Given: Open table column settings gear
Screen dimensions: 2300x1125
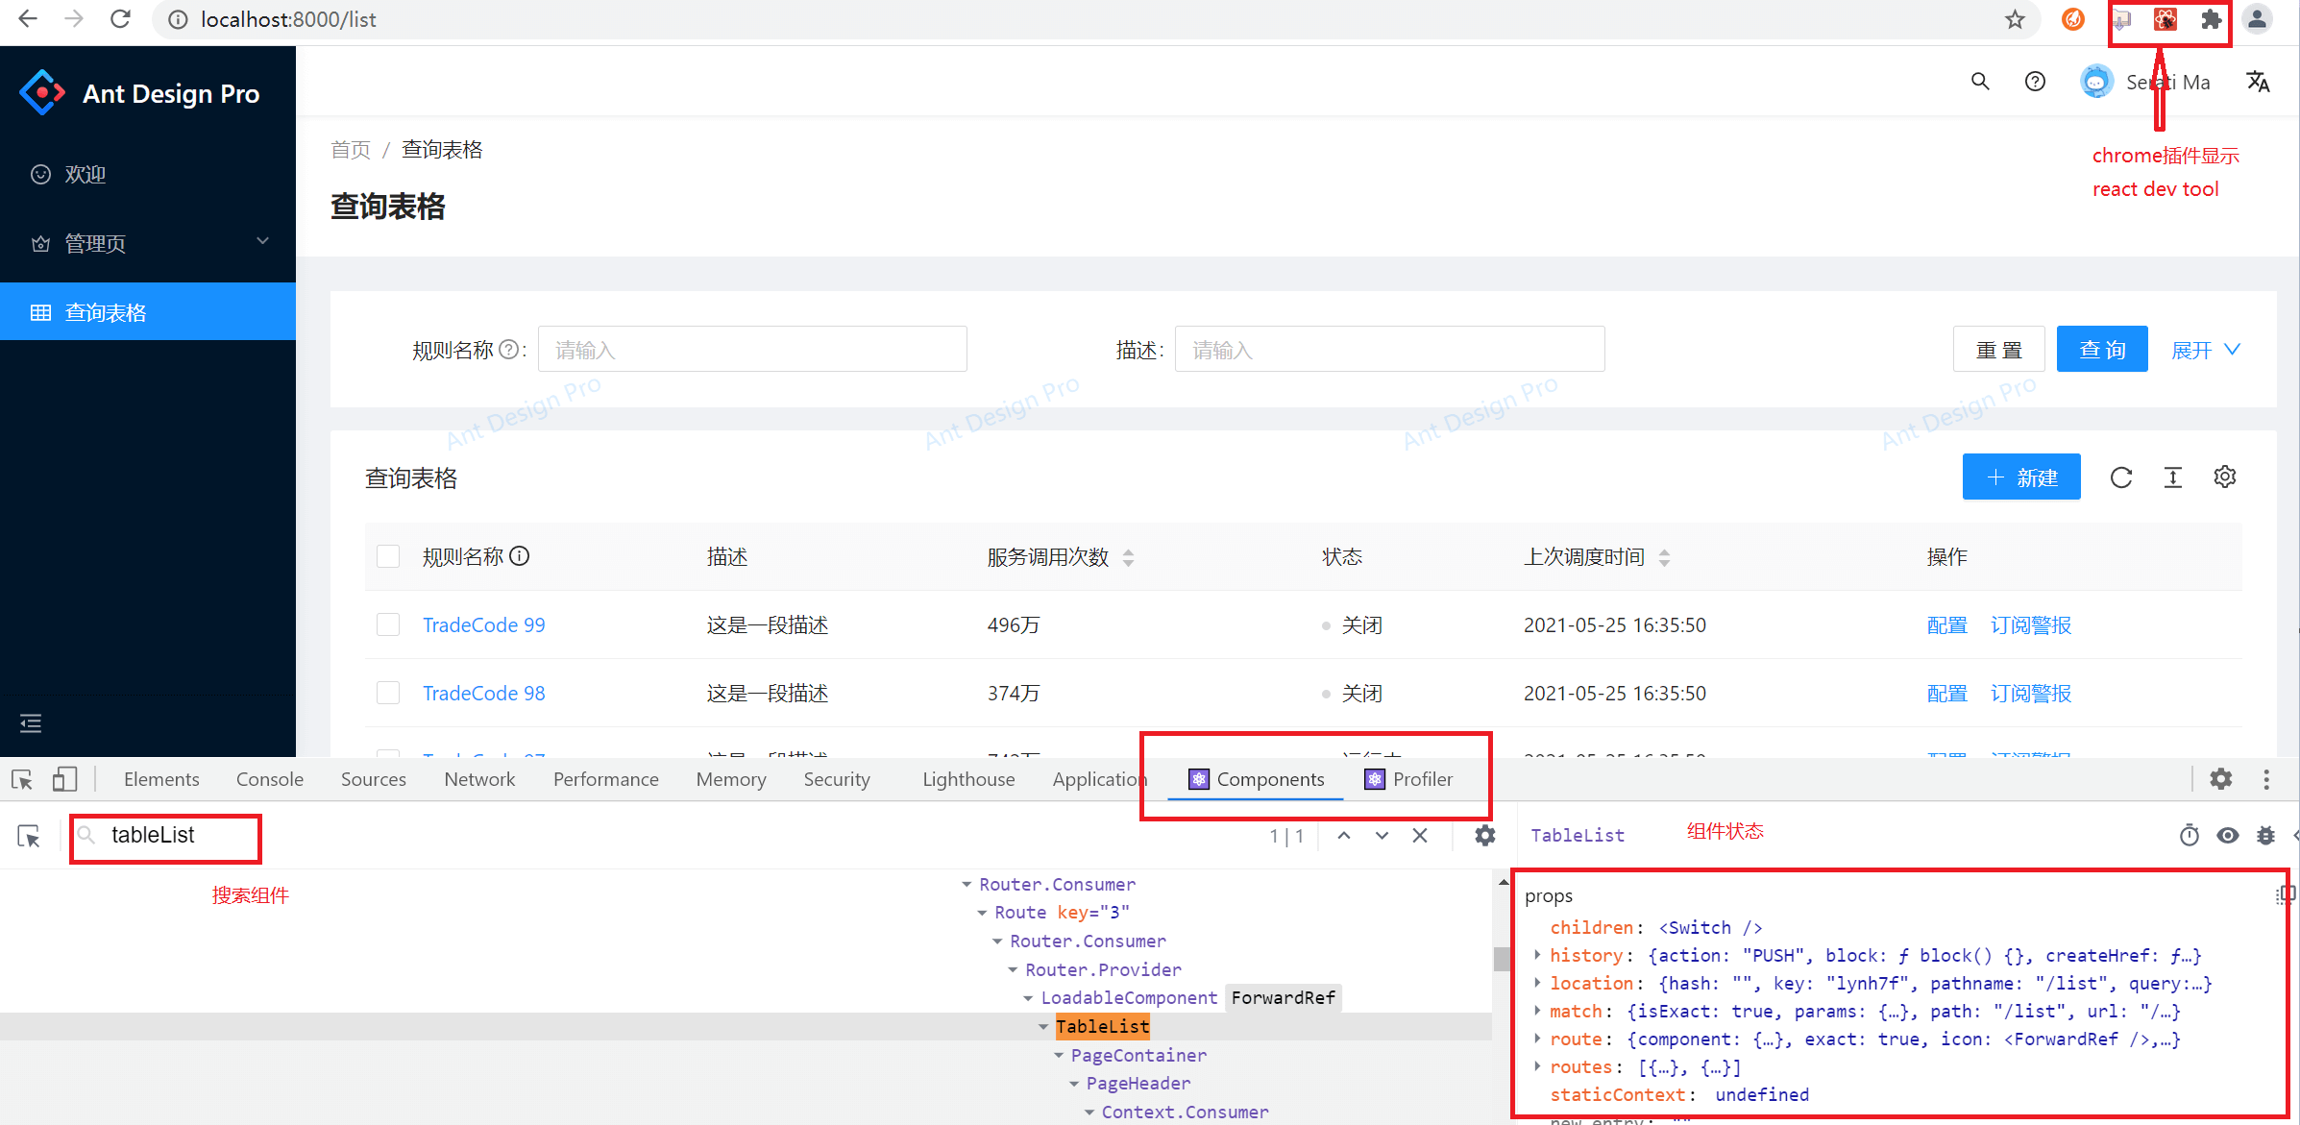Looking at the screenshot, I should pyautogui.click(x=2224, y=477).
